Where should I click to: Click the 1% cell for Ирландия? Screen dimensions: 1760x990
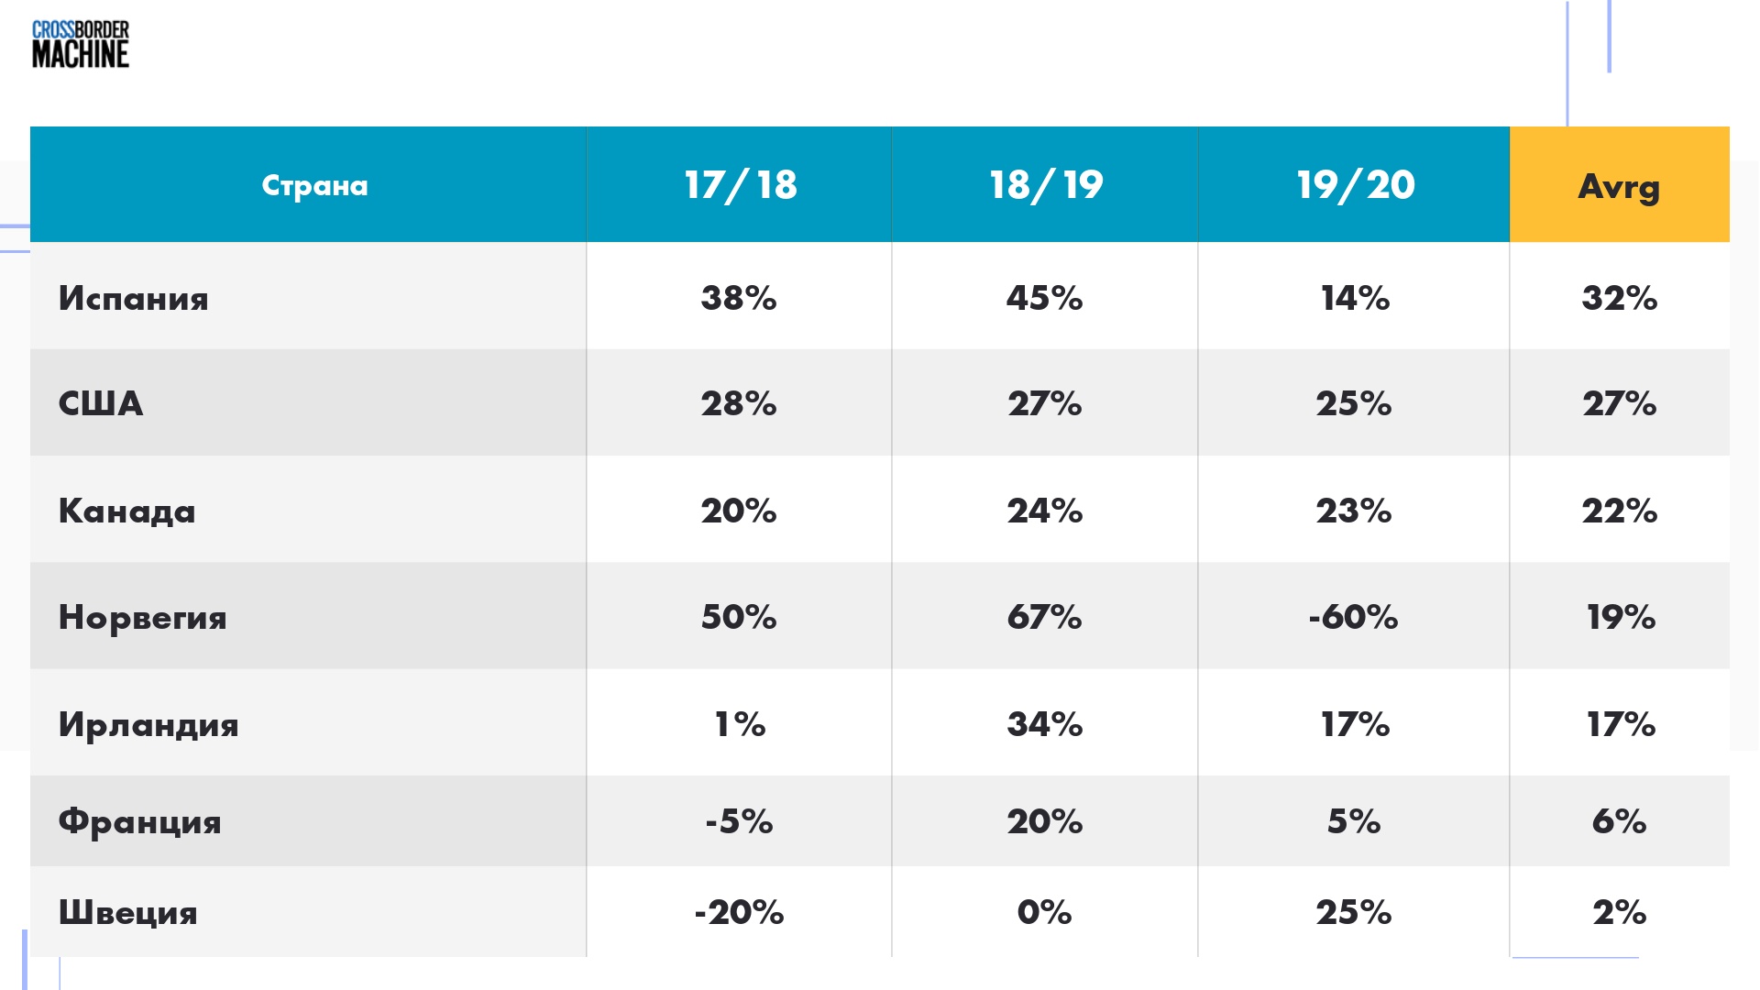(740, 724)
